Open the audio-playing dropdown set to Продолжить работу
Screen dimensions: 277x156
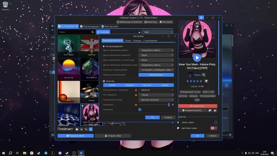(156, 65)
